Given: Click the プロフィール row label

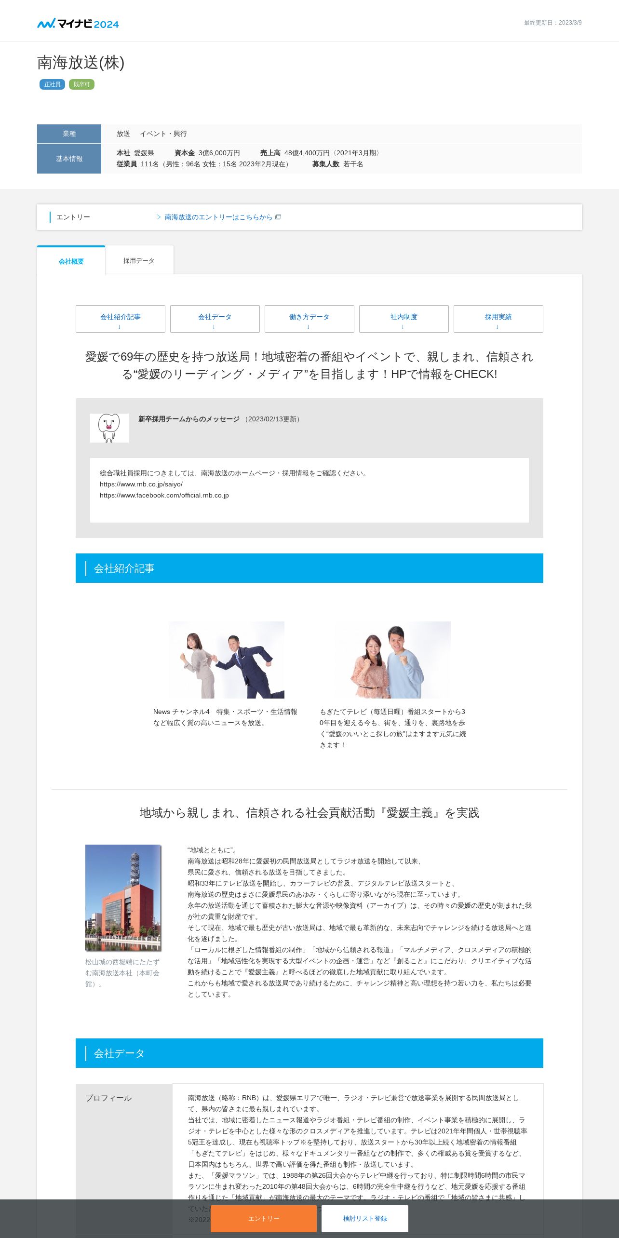Looking at the screenshot, I should 108,1098.
